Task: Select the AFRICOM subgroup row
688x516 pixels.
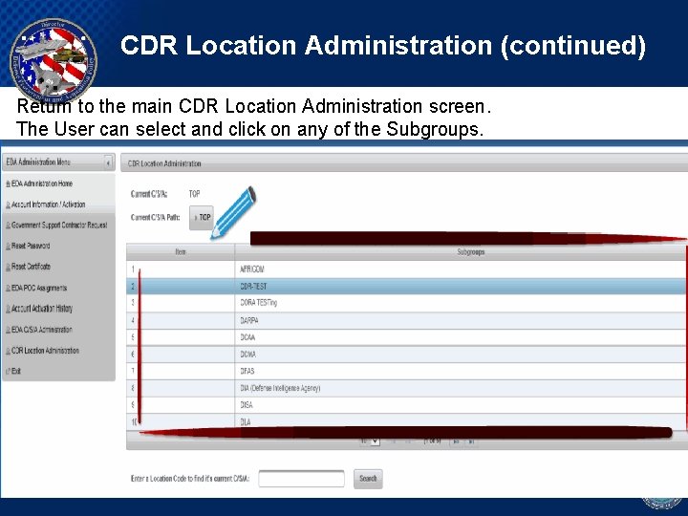Action: tap(407, 269)
